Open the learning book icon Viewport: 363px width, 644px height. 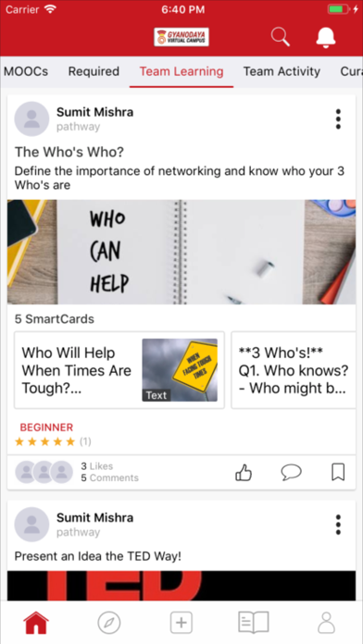tap(254, 623)
